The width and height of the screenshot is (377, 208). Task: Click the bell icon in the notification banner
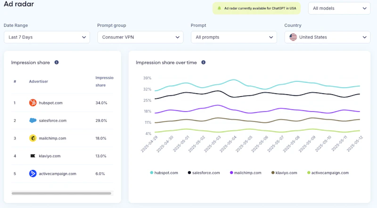[219, 8]
